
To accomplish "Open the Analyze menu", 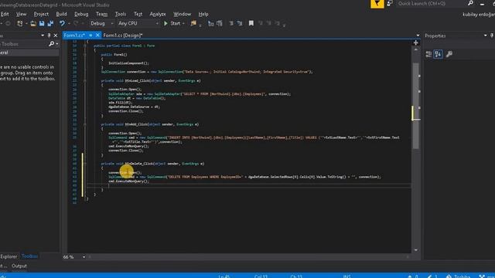I will (x=158, y=14).
